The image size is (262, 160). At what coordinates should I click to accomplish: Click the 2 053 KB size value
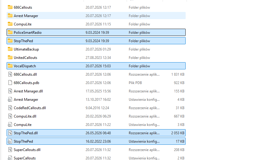pos(178,133)
